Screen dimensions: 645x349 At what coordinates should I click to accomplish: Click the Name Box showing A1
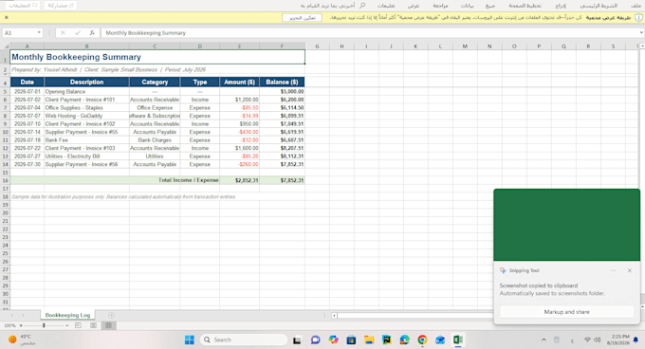(19, 33)
